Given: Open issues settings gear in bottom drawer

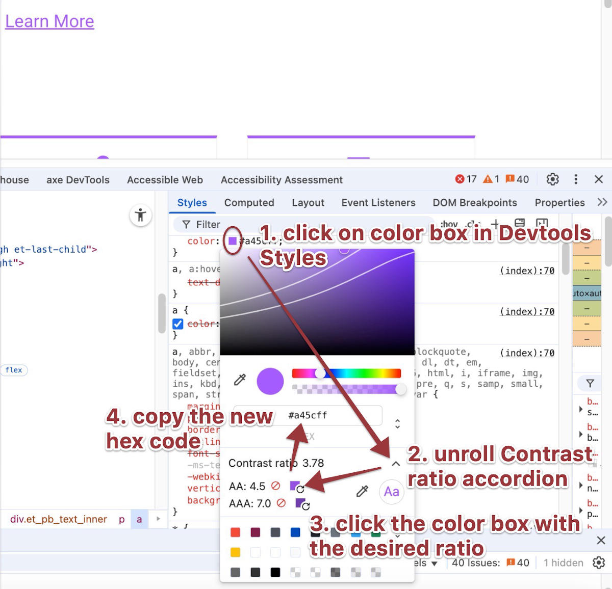Looking at the screenshot, I should click(x=599, y=563).
